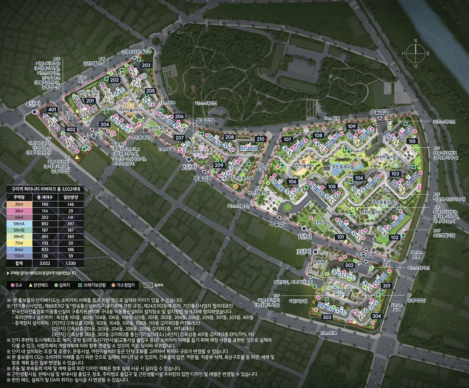Select the 892 cell in the table
469x388 pixels.
tap(45, 224)
